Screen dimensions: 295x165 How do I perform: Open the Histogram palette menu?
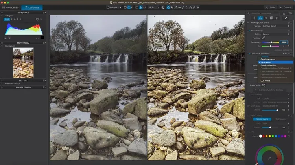coord(44,13)
